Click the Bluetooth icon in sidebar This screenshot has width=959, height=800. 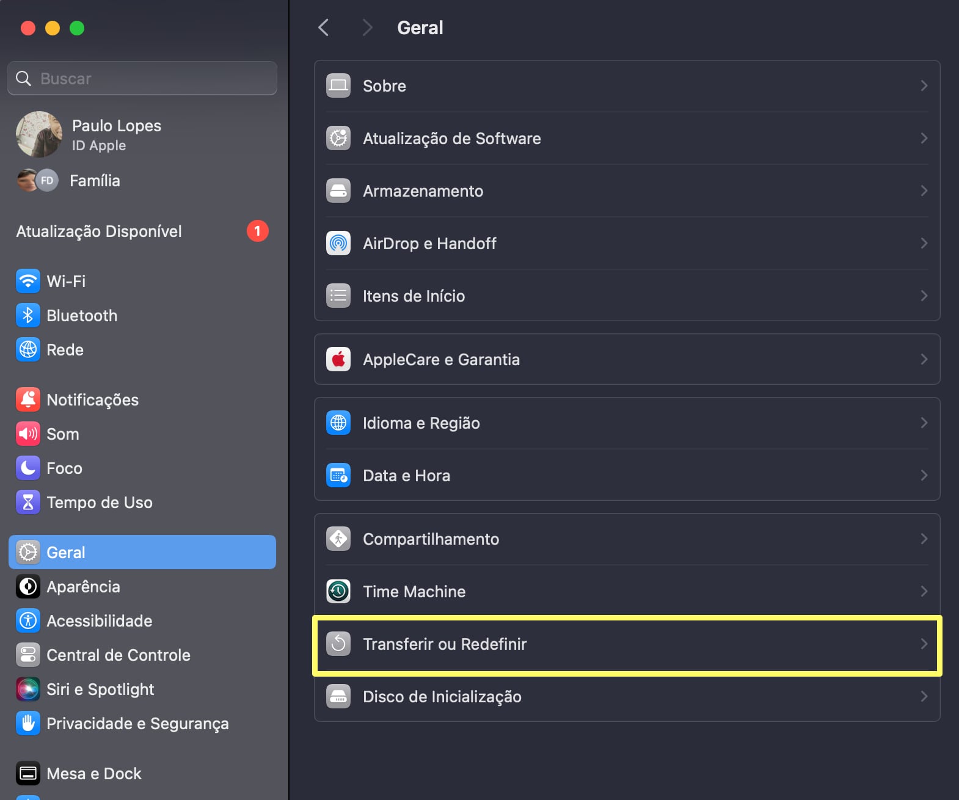point(28,315)
